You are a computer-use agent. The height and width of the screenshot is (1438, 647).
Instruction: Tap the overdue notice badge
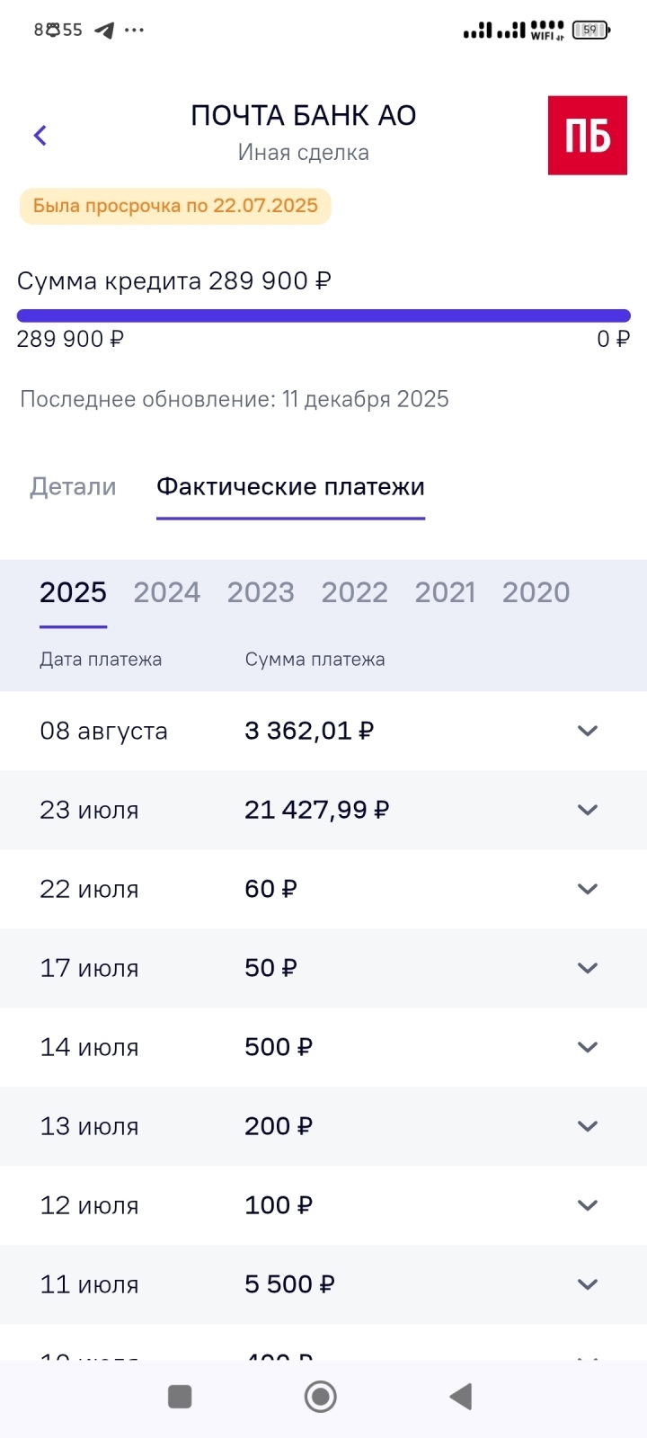[175, 206]
